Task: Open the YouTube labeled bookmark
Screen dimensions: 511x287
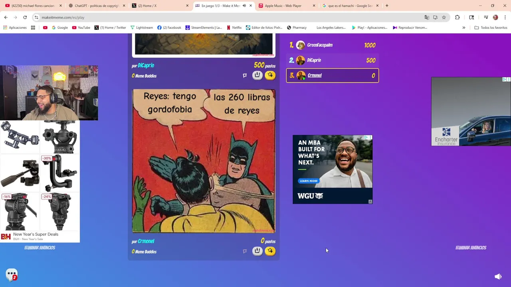Action: click(81, 28)
